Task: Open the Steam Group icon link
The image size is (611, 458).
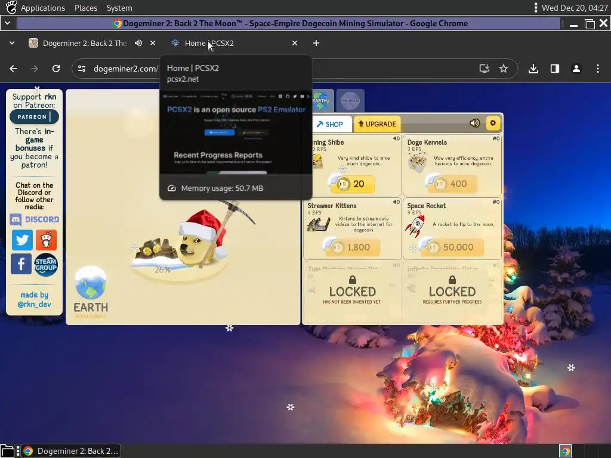Action: tap(46, 265)
